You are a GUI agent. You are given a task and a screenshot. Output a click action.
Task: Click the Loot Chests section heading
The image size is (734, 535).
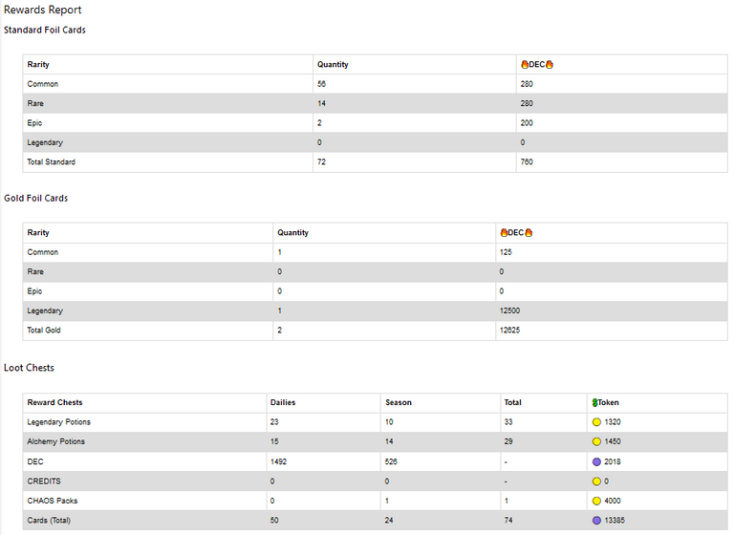[29, 368]
